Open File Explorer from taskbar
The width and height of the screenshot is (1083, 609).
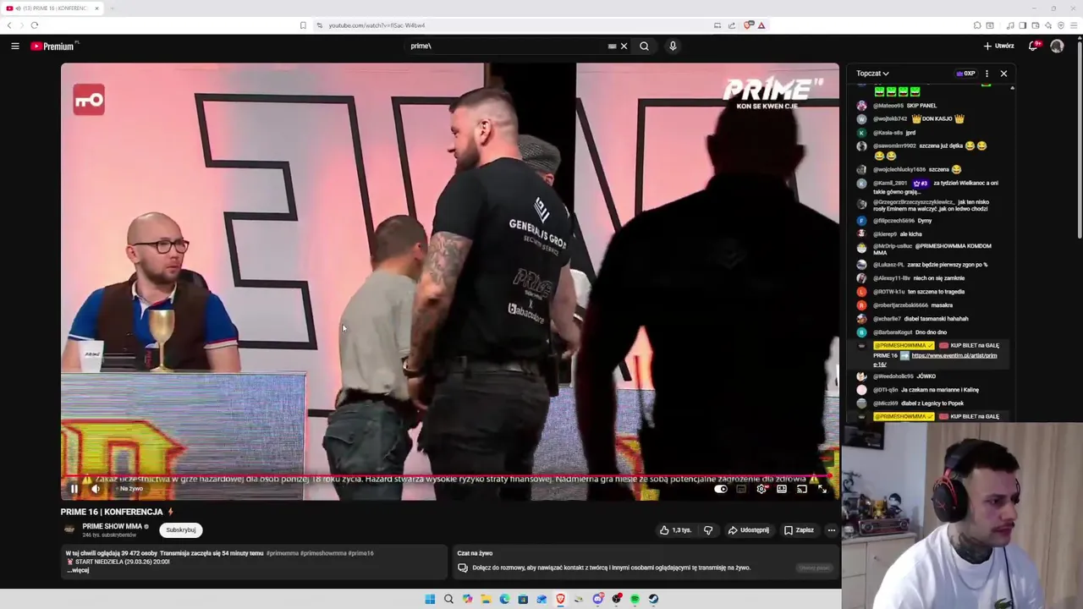[486, 599]
